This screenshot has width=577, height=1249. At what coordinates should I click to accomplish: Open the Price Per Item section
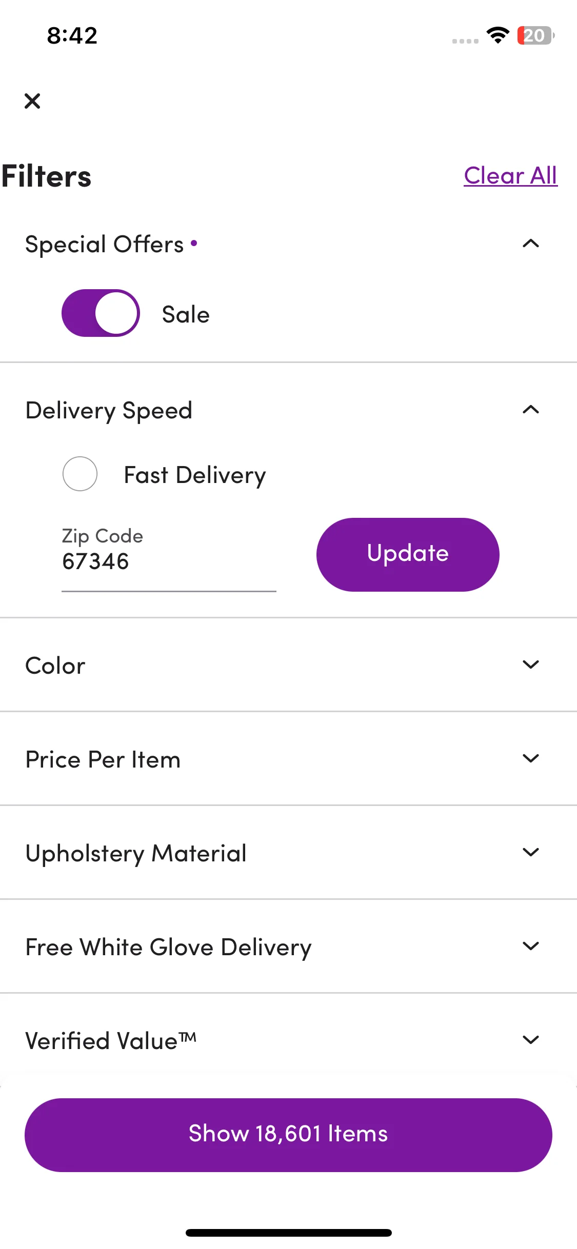pos(288,758)
